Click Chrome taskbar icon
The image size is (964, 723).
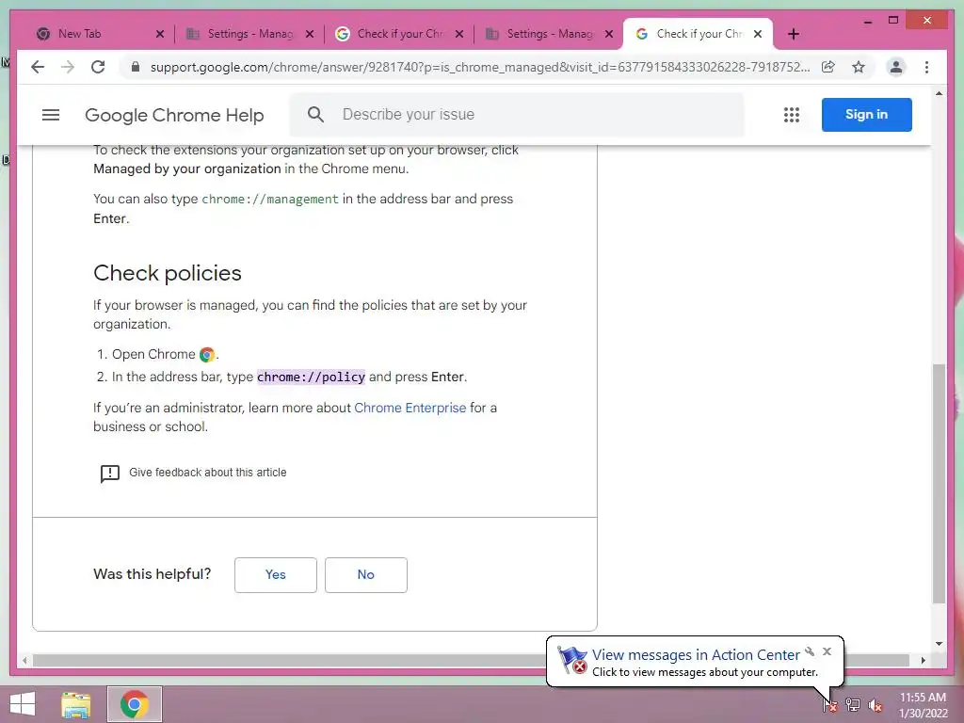point(135,704)
